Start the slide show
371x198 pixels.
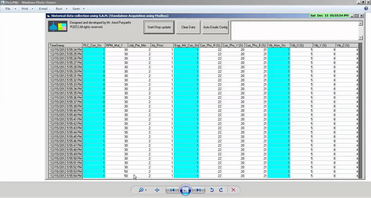[x=185, y=190]
